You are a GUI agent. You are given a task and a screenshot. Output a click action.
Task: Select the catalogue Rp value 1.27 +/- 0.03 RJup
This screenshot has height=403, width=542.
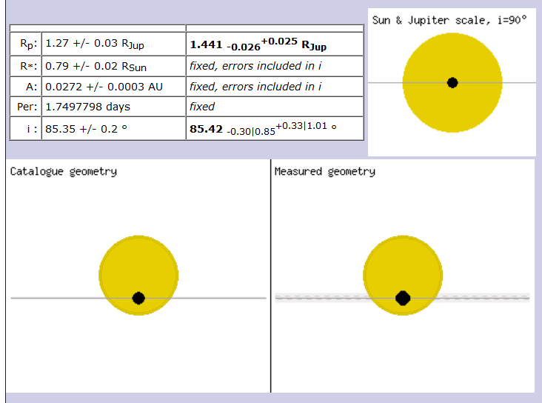point(95,44)
